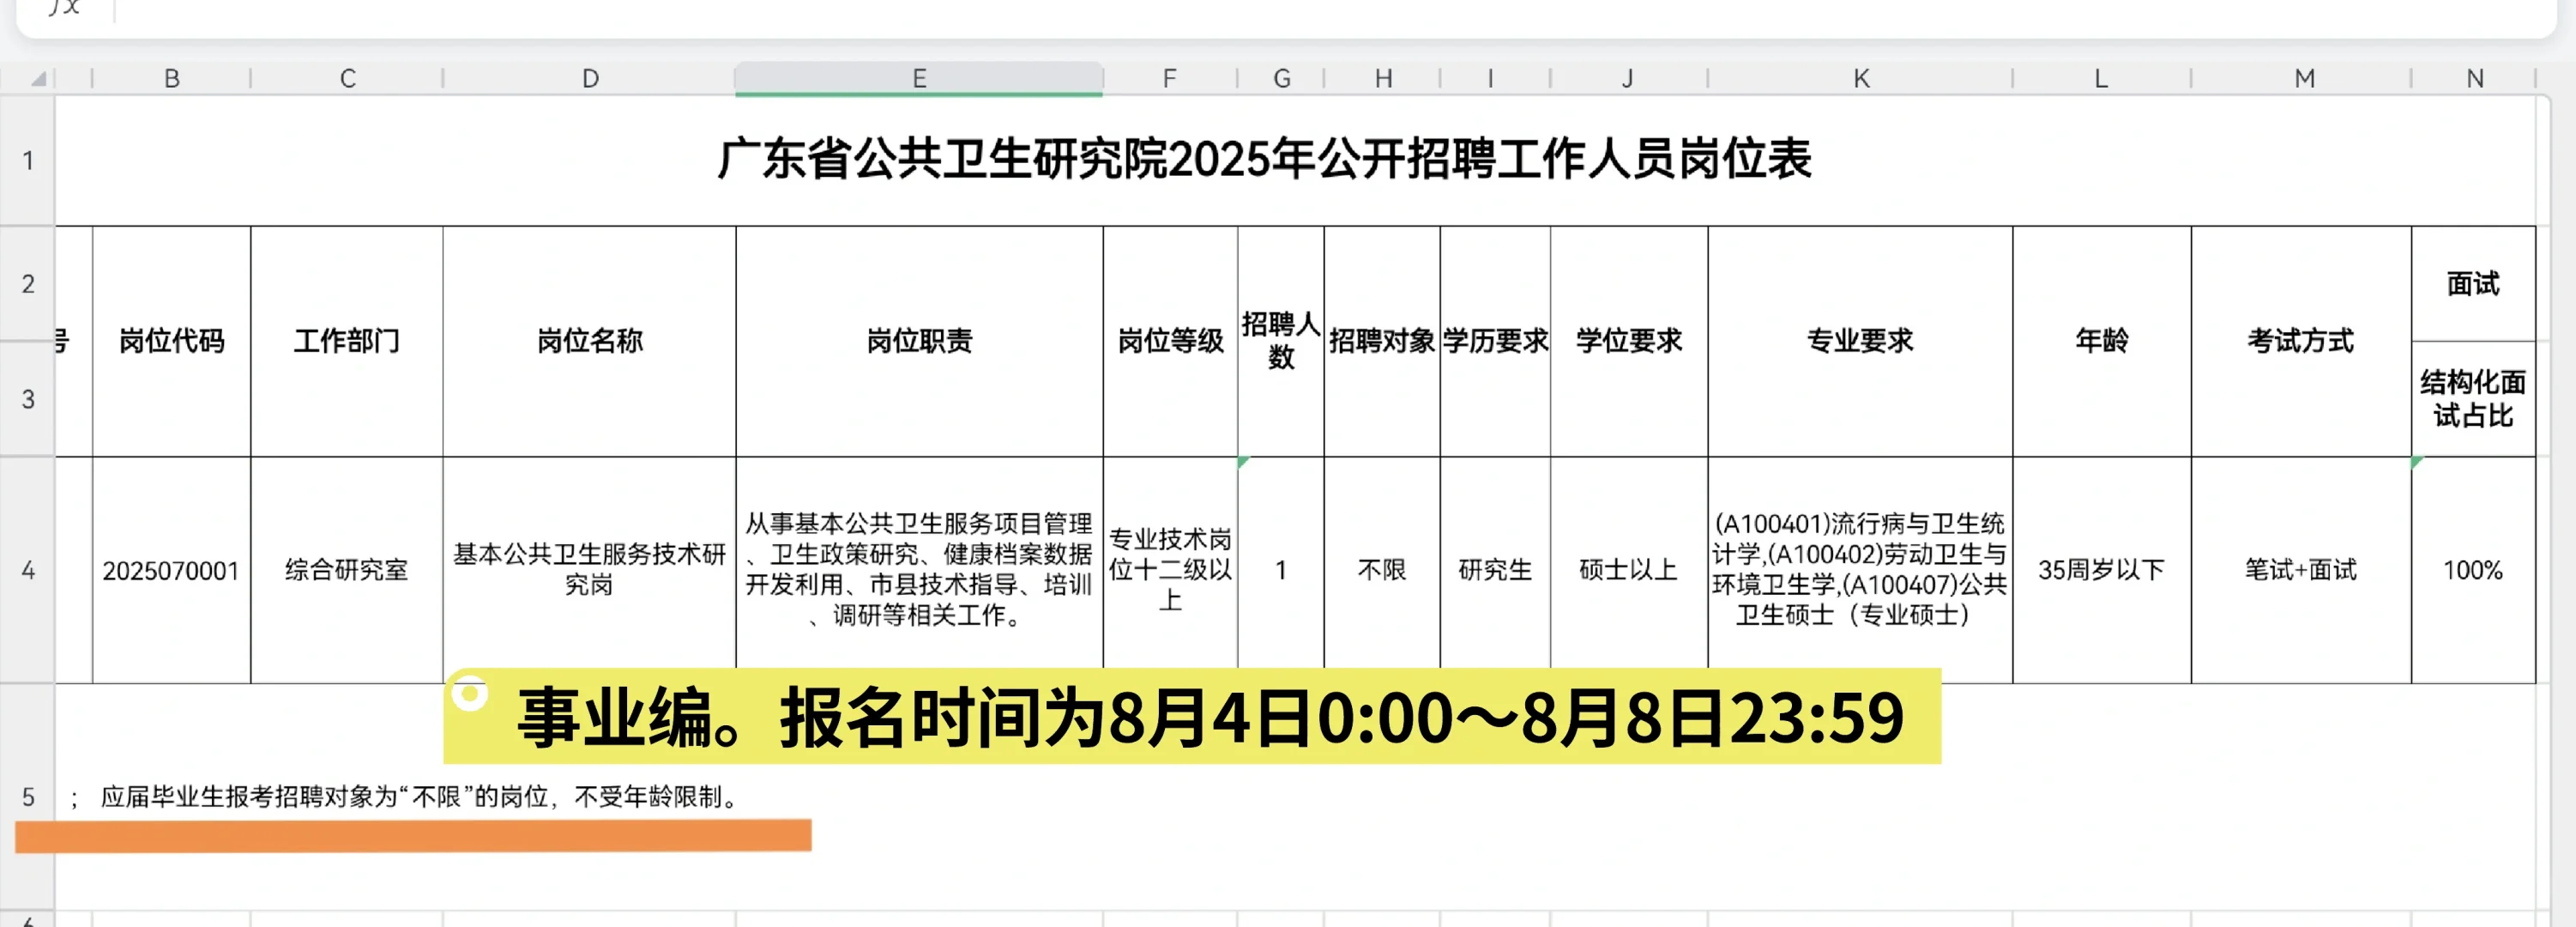Click the 研究生 cell

1495,570
